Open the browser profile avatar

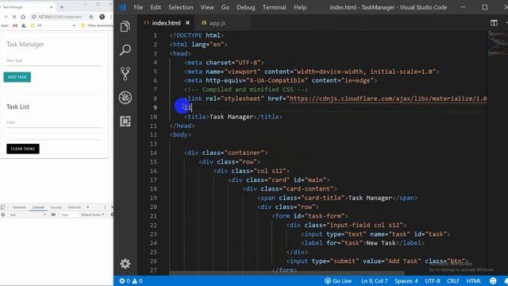pyautogui.click(x=102, y=17)
